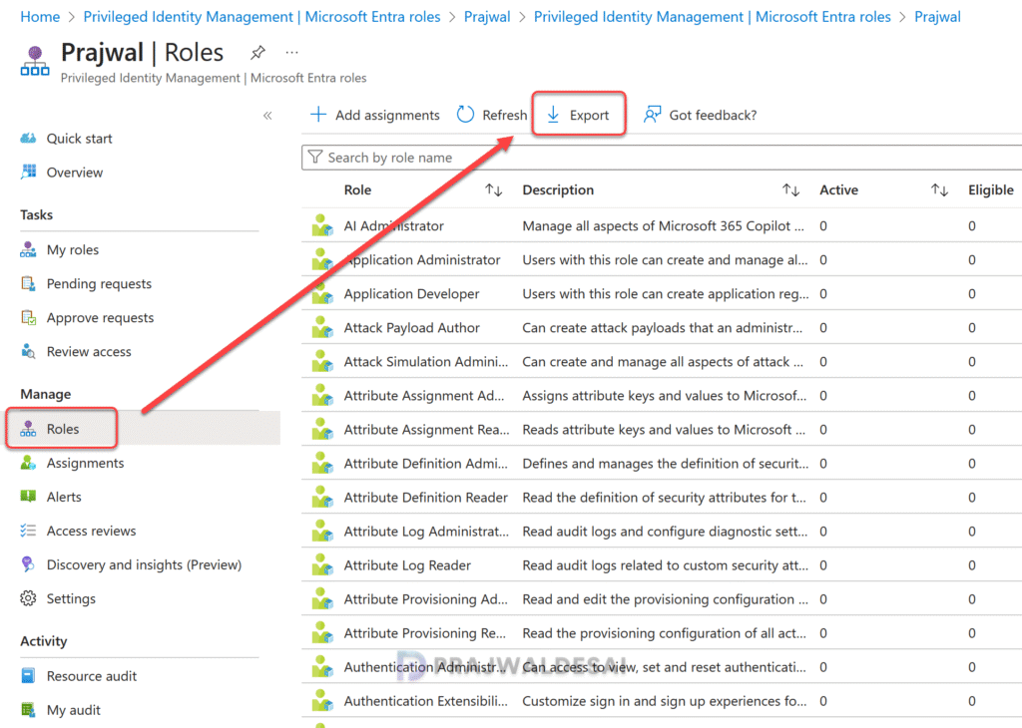Click the last Prajwal breadcrumb link
Screen dimensions: 1022x728
tap(937, 16)
